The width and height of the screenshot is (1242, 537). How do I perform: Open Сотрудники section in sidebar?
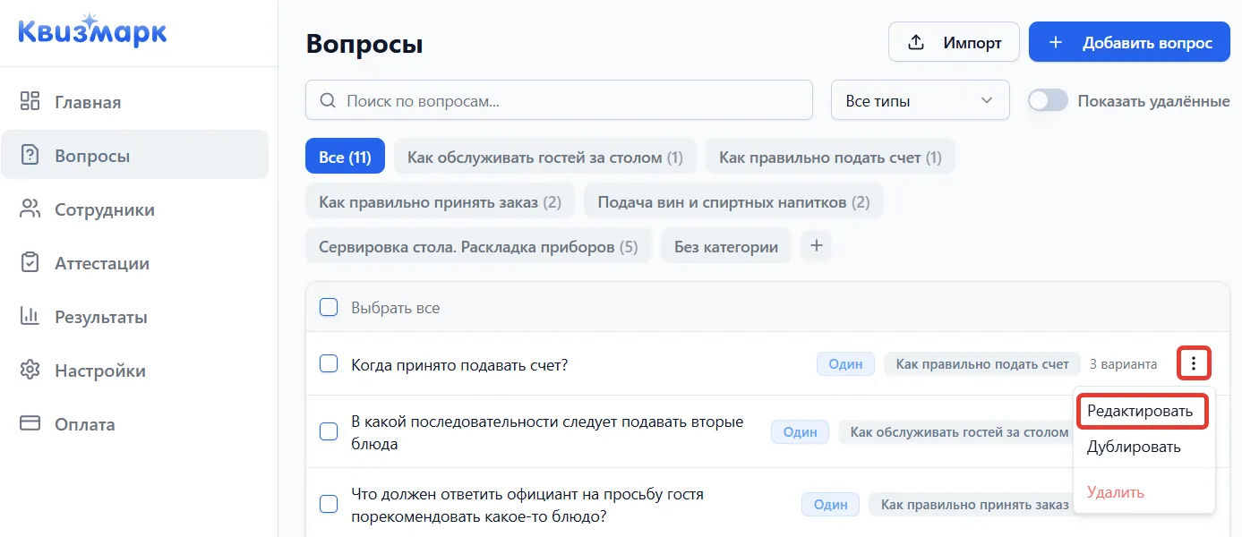134,209
